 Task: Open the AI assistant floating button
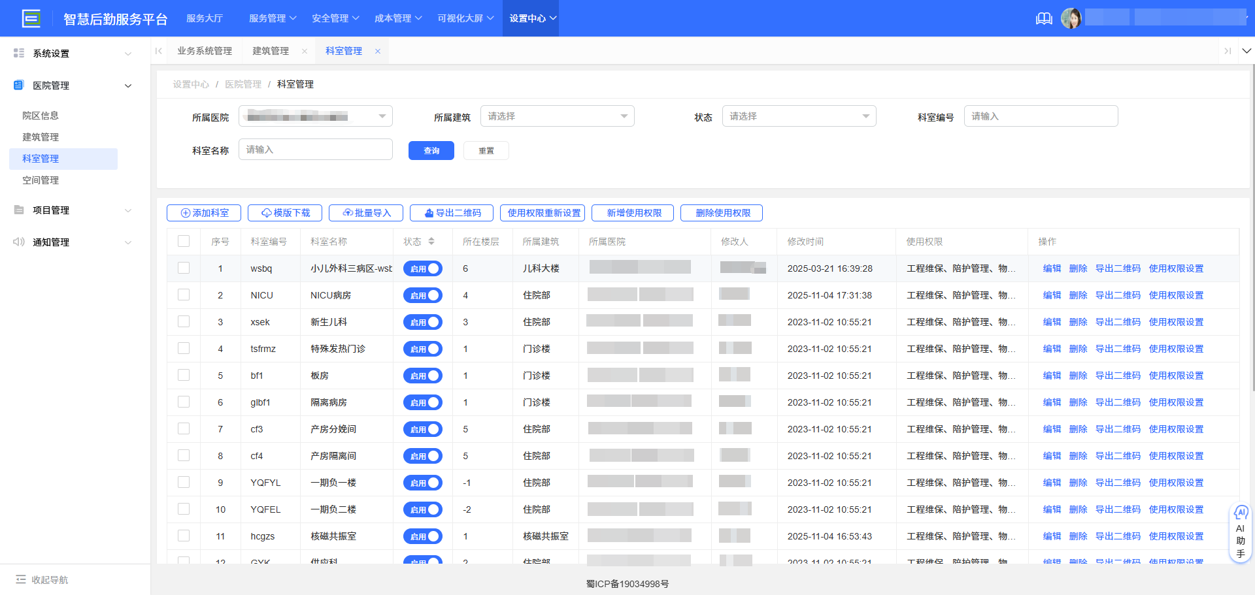[x=1240, y=532]
